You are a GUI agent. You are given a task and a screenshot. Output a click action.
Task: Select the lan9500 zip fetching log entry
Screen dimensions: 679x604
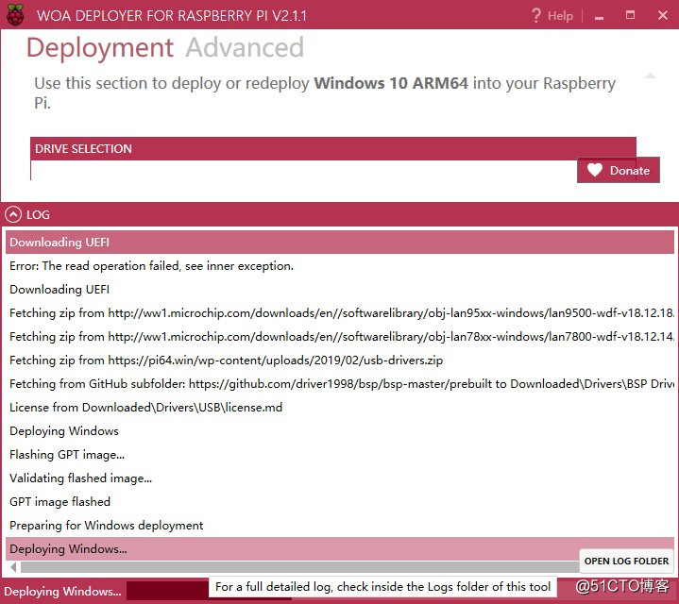[x=340, y=312]
